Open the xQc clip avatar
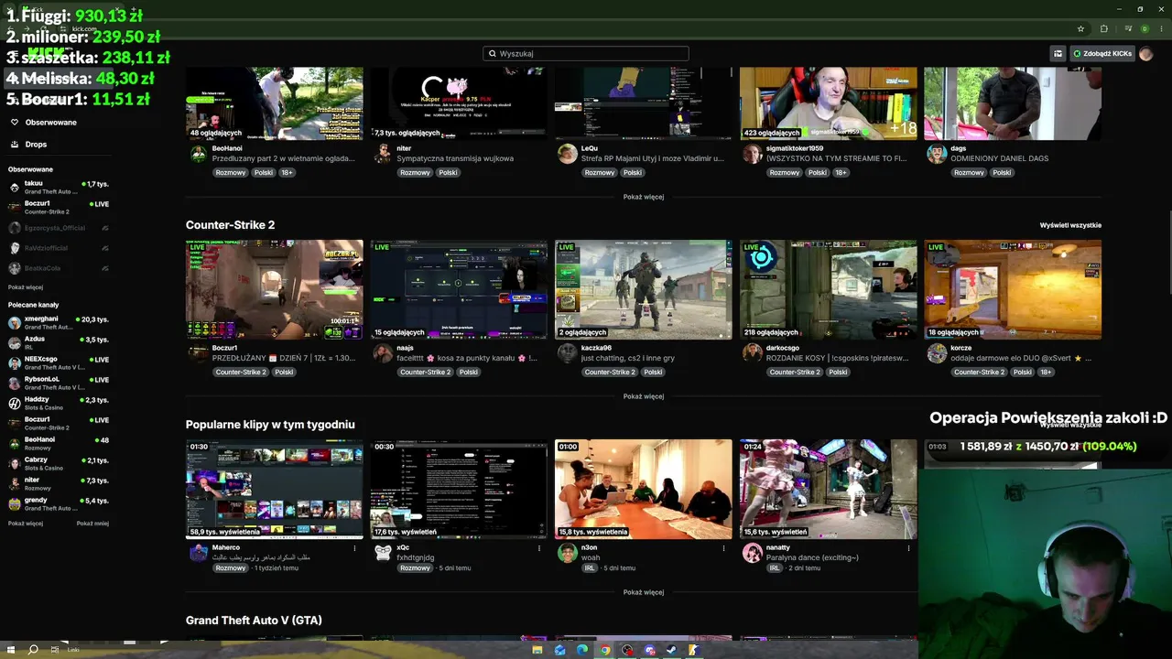1172x659 pixels. coord(383,552)
